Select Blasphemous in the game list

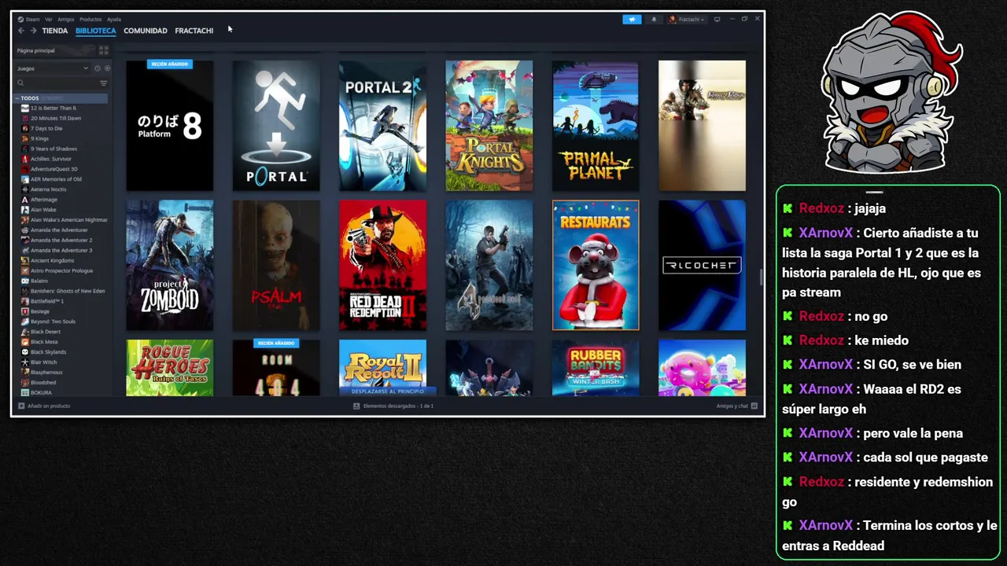[46, 373]
